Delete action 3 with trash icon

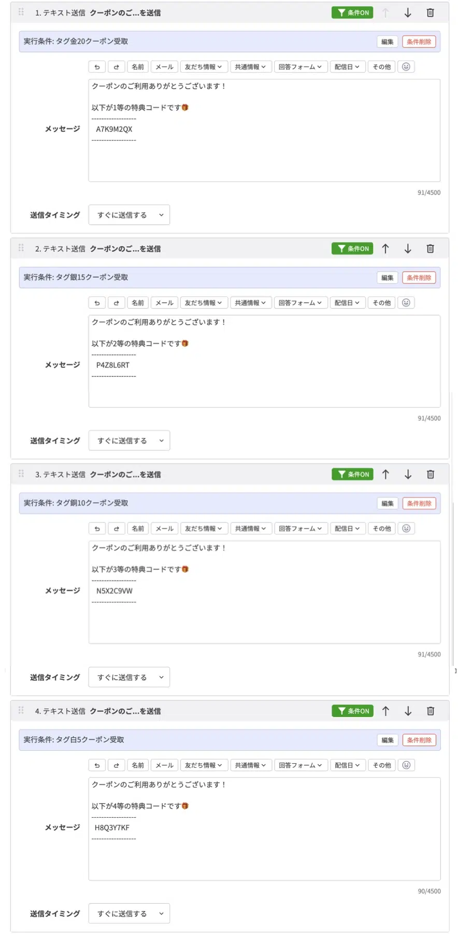click(x=430, y=475)
